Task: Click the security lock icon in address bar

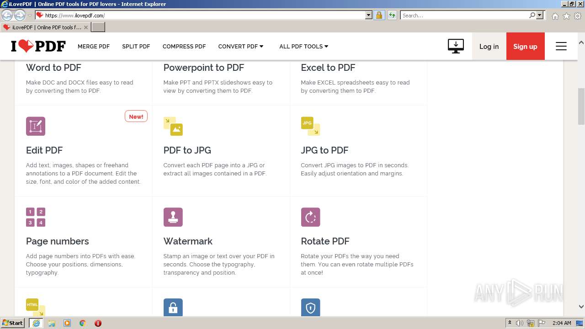Action: pyautogui.click(x=379, y=15)
